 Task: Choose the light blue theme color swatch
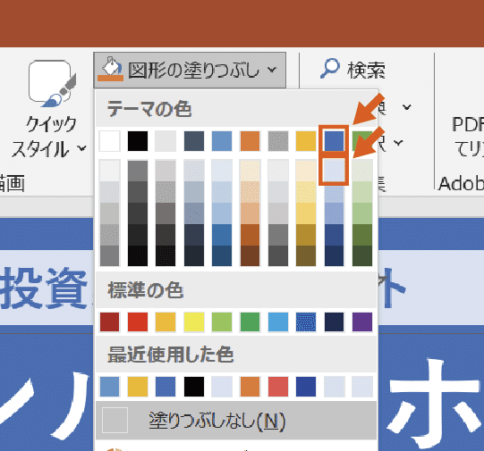point(222,141)
